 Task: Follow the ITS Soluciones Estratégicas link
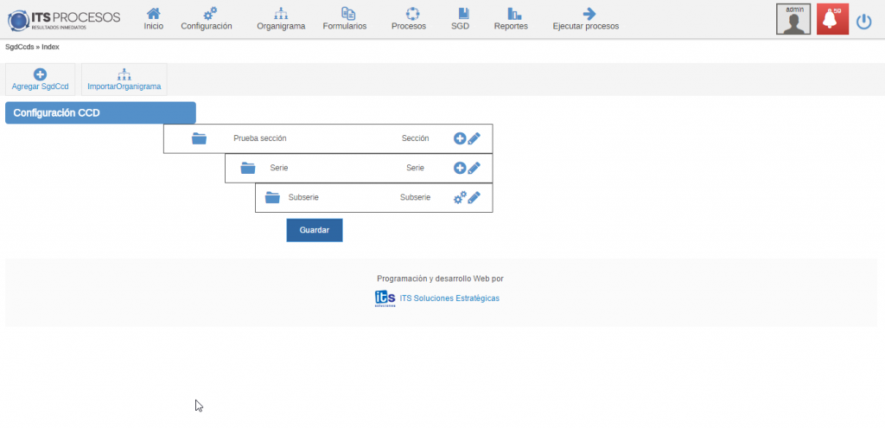(449, 298)
